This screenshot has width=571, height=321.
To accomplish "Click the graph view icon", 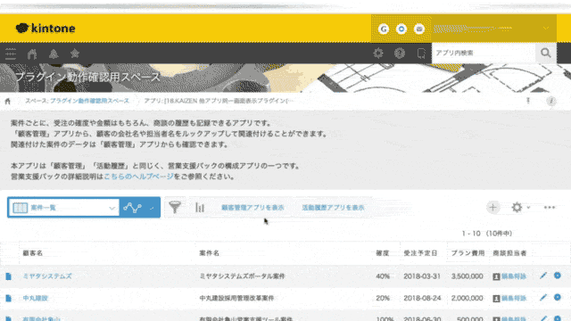I will click(x=132, y=208).
